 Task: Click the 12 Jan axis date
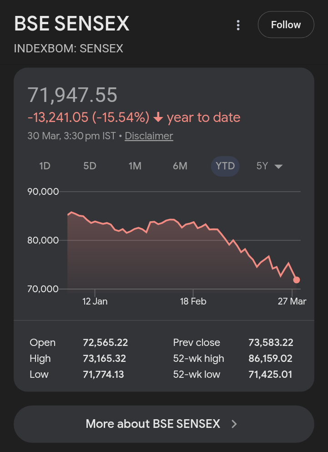[x=95, y=301]
